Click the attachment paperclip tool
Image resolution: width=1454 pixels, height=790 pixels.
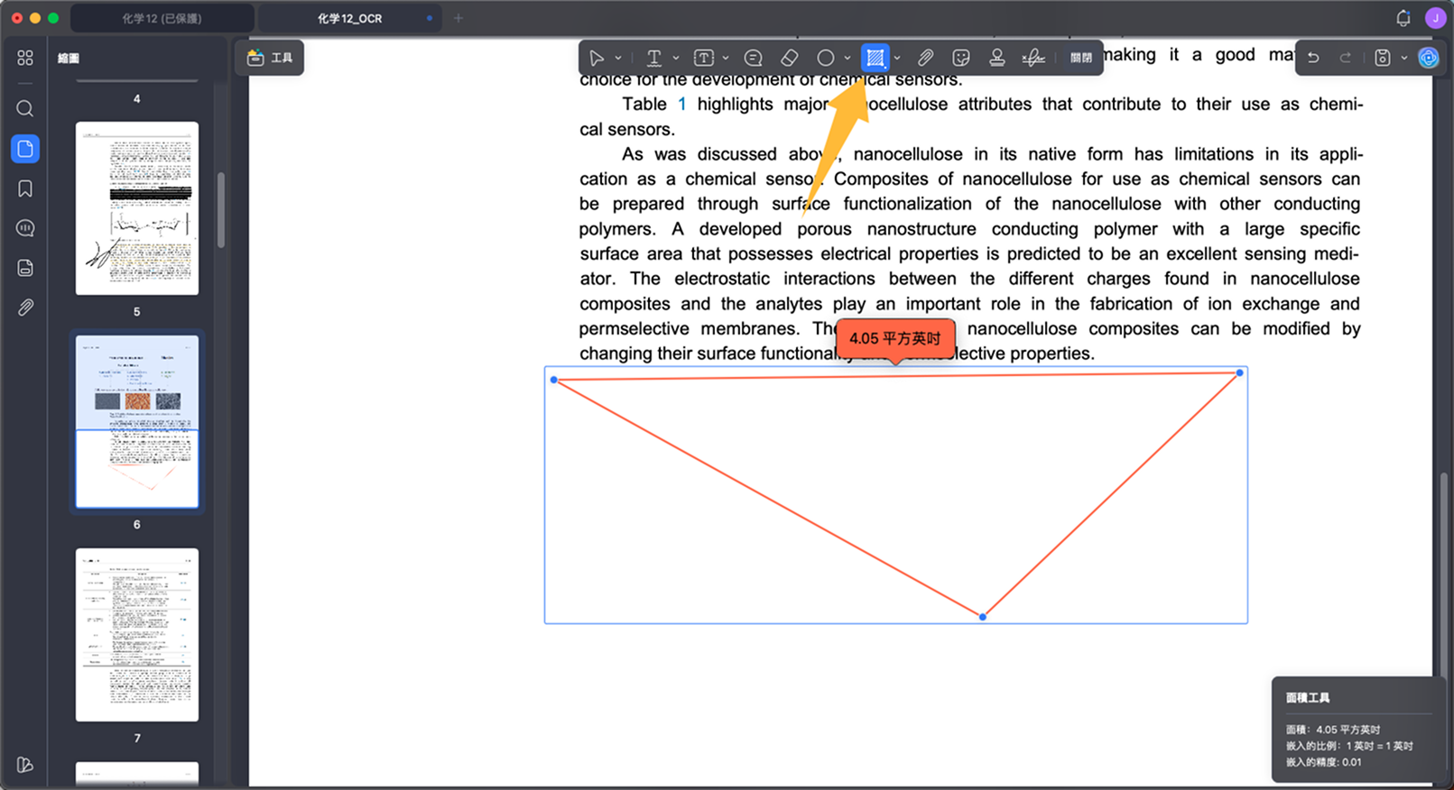(925, 58)
